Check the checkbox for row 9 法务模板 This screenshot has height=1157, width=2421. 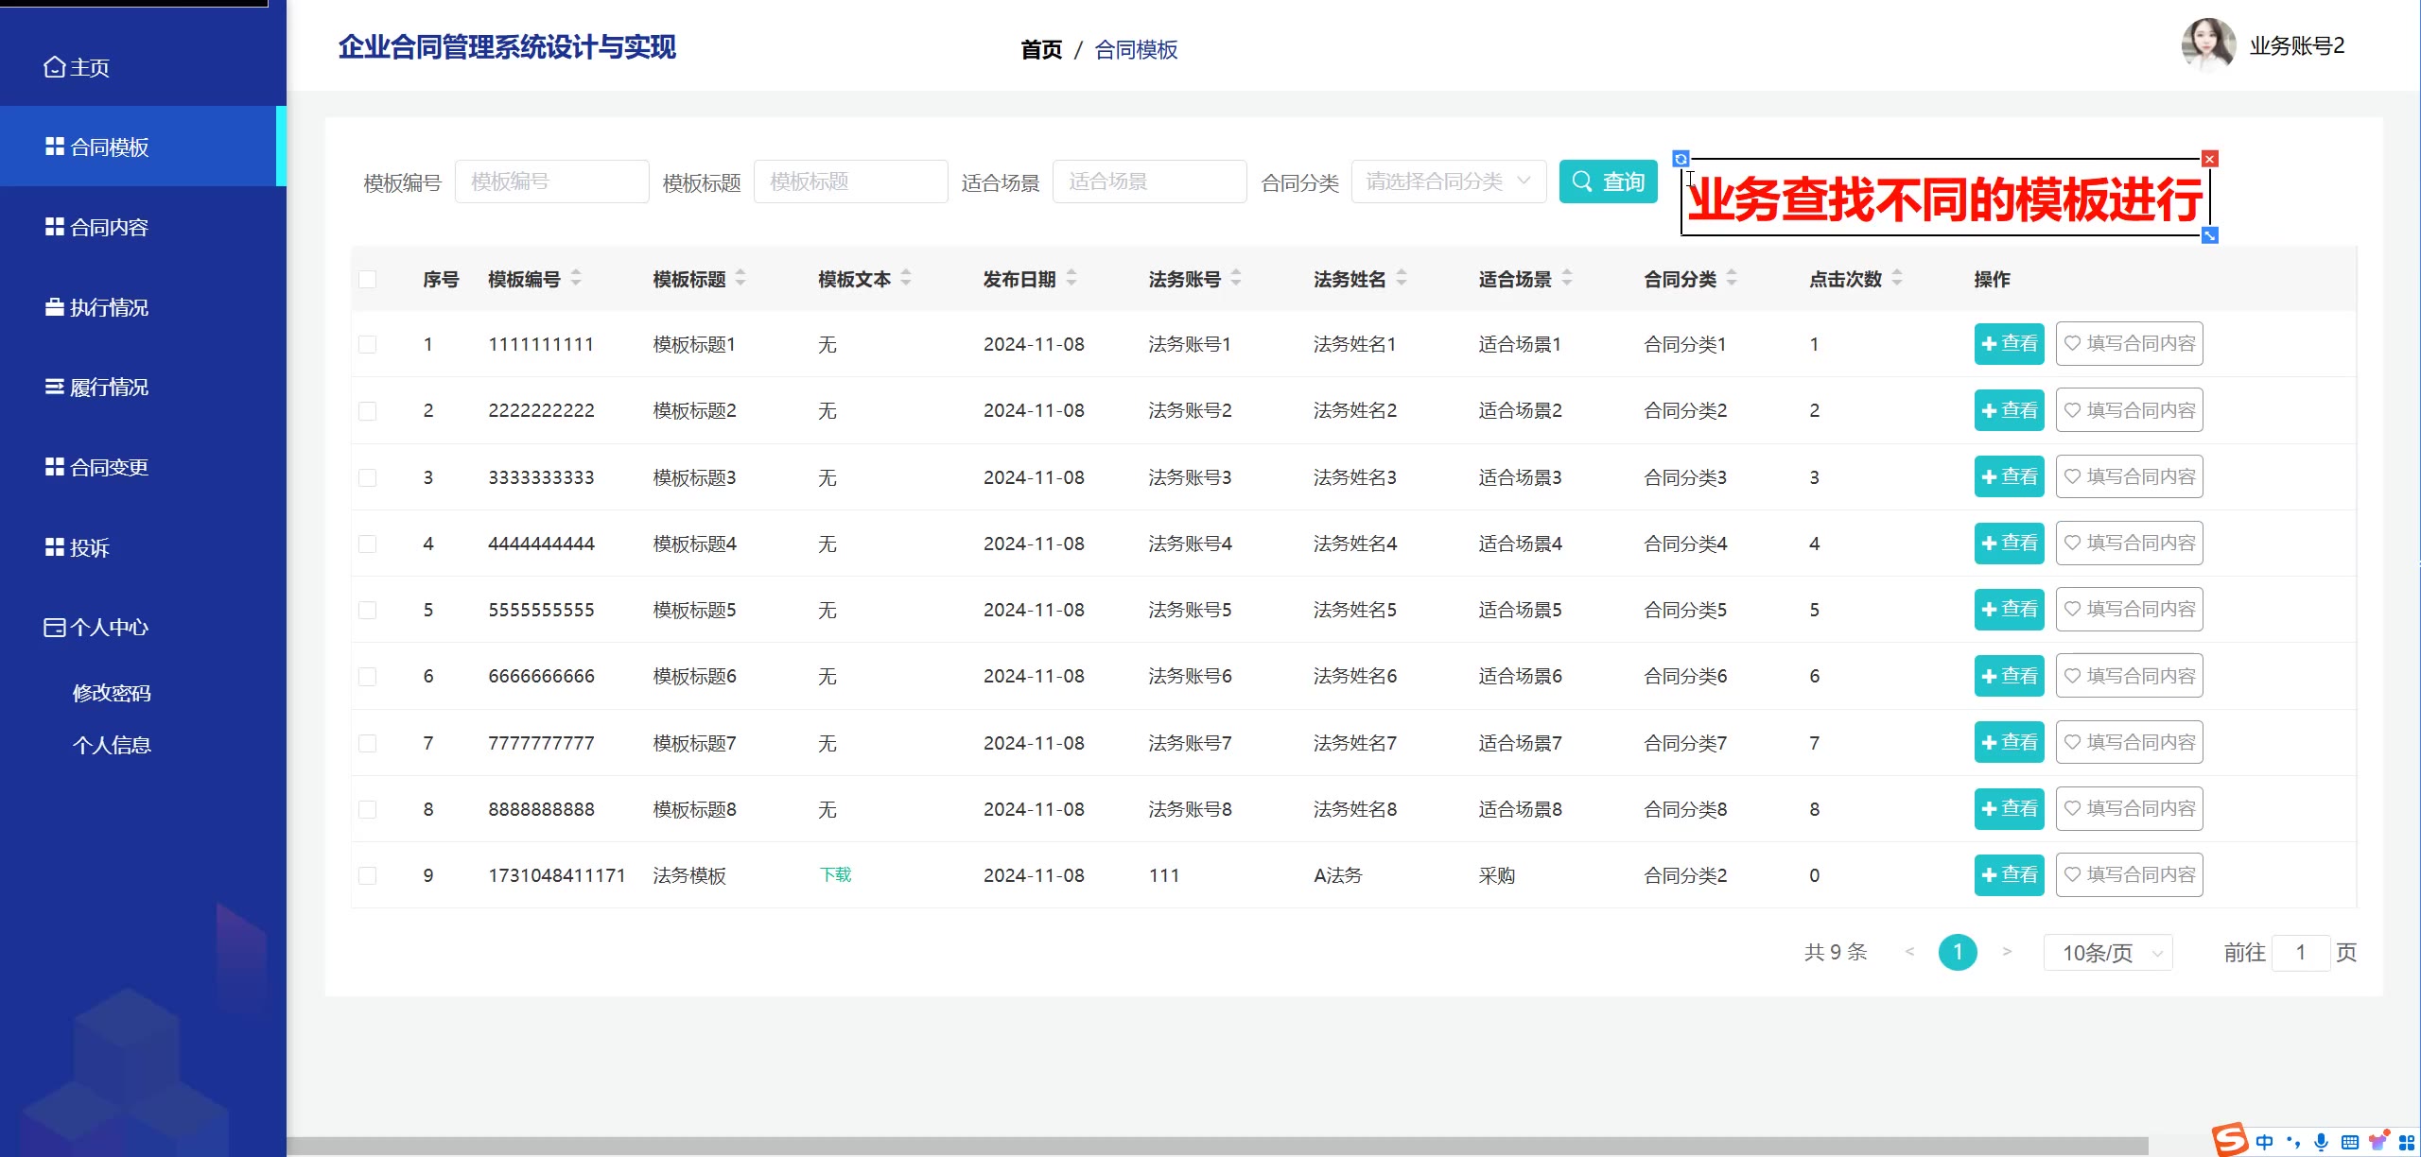click(368, 875)
